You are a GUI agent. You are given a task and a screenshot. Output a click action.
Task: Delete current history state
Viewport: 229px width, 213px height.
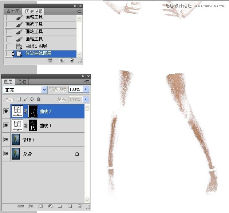point(72,60)
